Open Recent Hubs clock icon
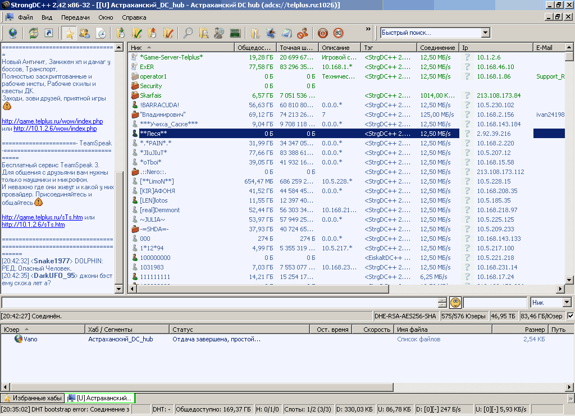575x416 pixels. pos(101,33)
